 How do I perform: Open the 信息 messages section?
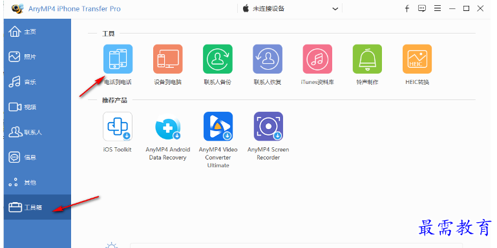[37, 157]
